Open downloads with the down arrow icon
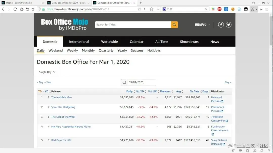 click(x=261, y=9)
